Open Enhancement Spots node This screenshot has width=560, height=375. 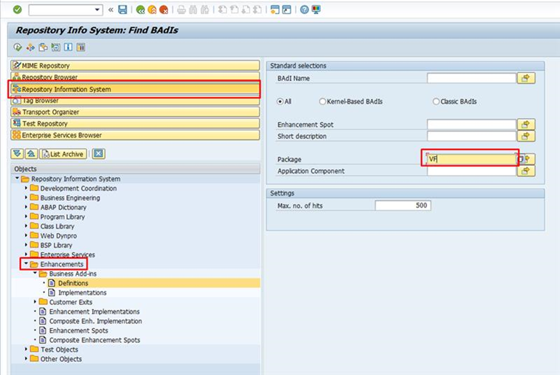tap(79, 330)
